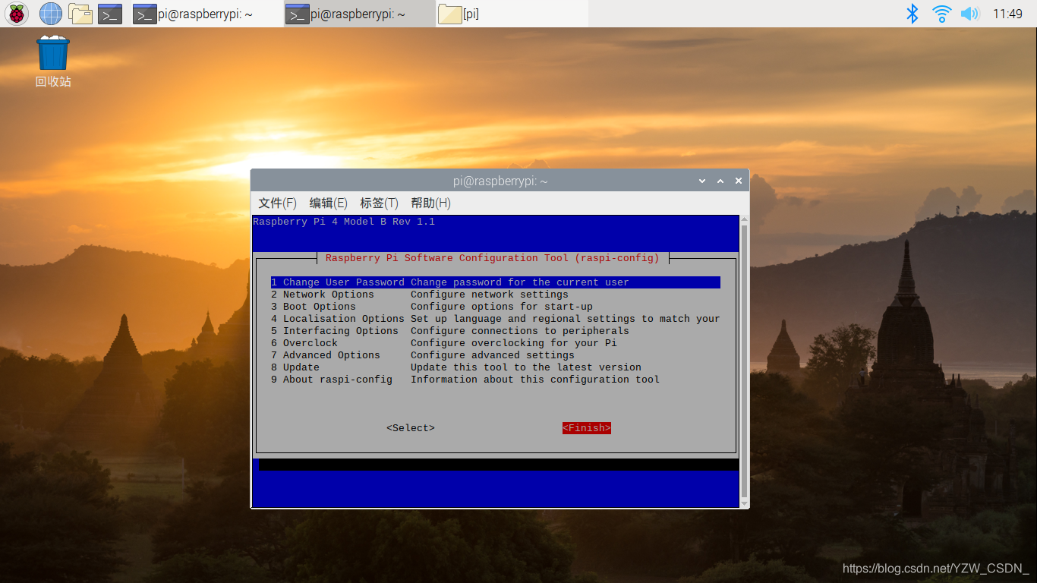Screen dimensions: 1037x583
Task: Close the terminal window
Action: 739,181
